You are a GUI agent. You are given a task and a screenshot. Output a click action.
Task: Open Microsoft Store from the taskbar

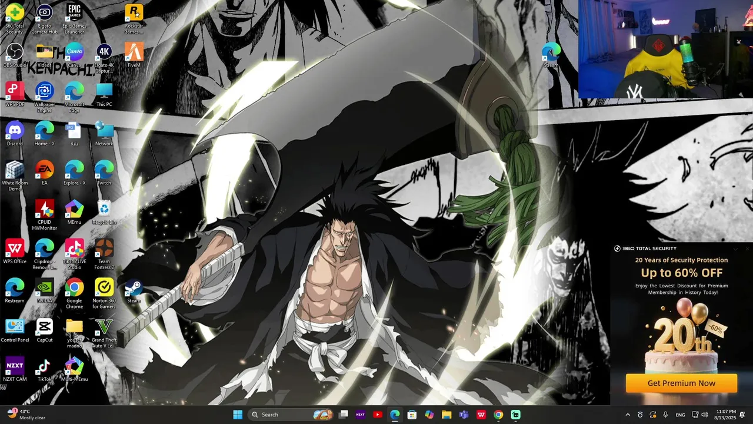pyautogui.click(x=412, y=415)
